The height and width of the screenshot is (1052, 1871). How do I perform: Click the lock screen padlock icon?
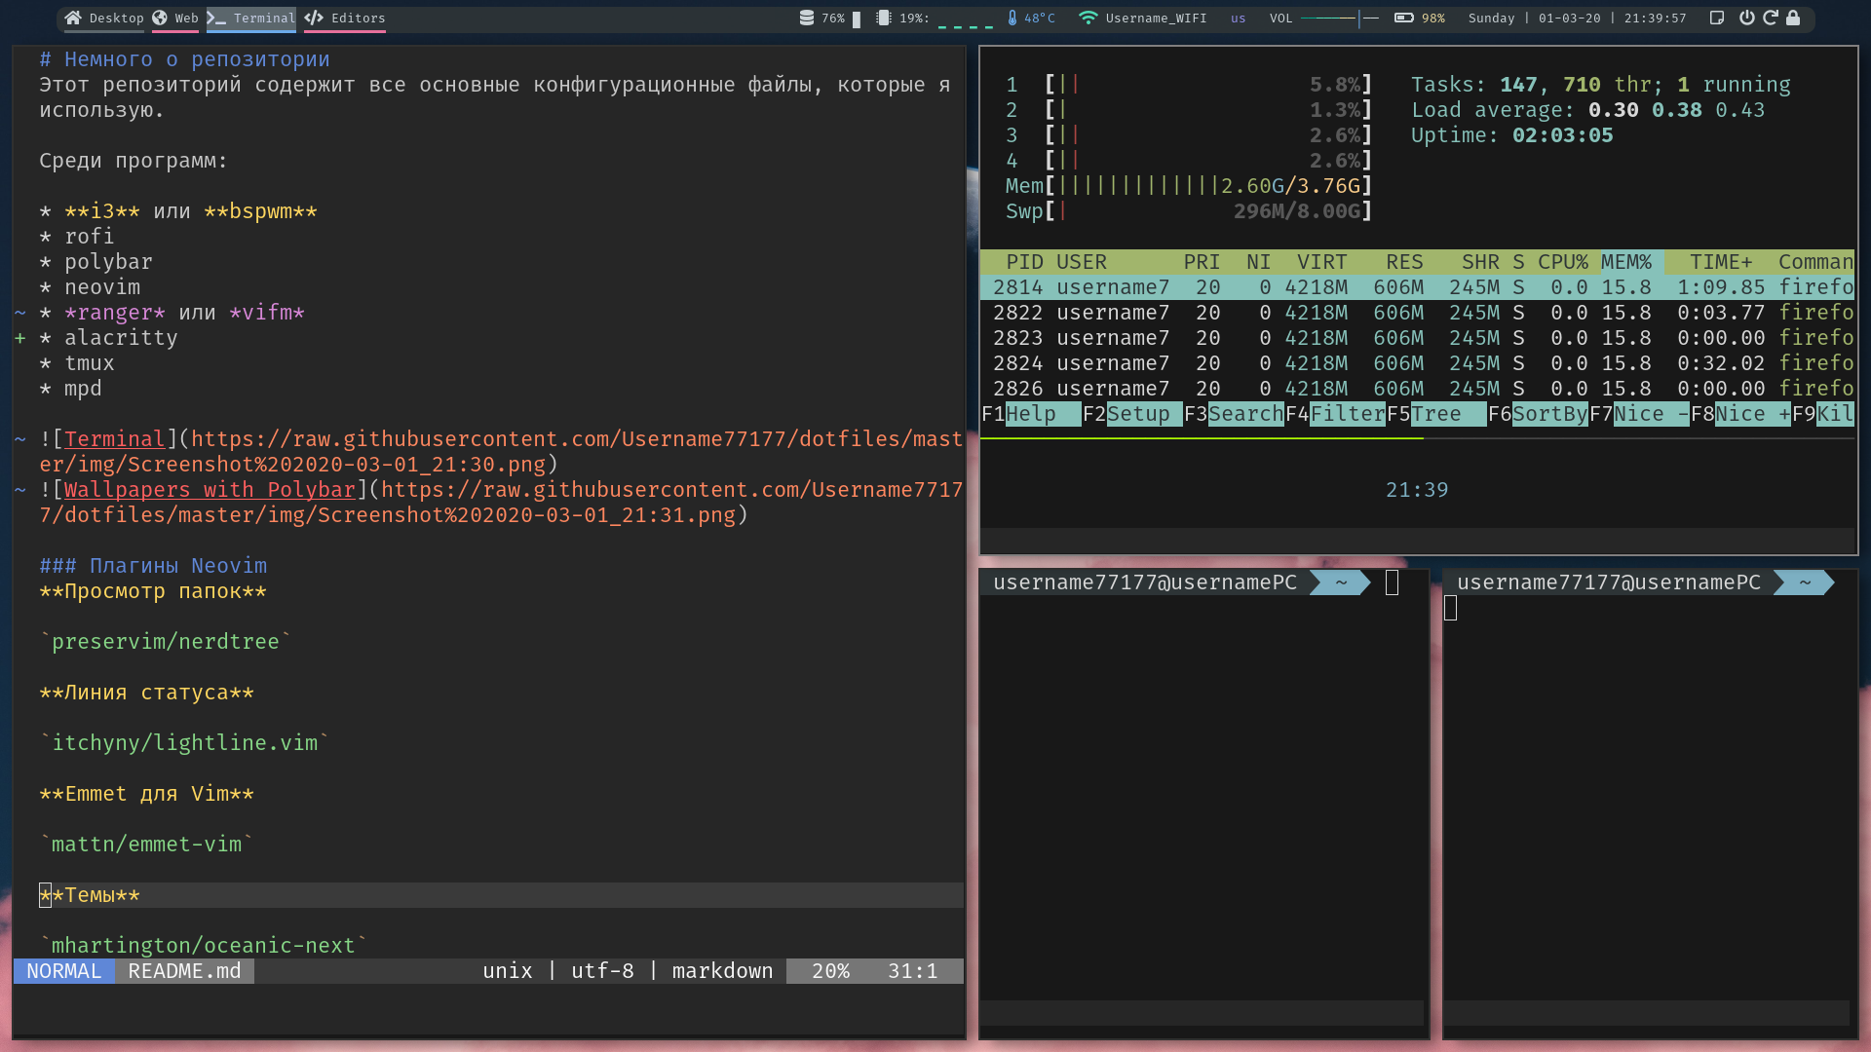point(1793,18)
